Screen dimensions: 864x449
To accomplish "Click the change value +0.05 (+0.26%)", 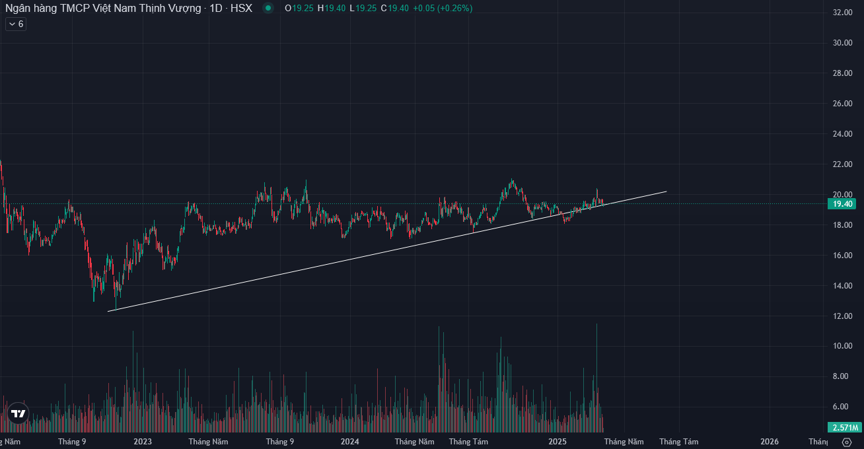I will (443, 8).
